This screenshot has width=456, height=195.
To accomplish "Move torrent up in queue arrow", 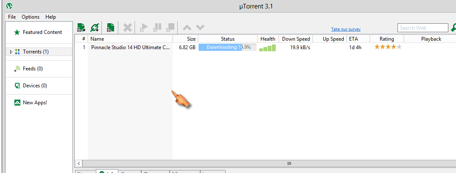I will click(187, 28).
